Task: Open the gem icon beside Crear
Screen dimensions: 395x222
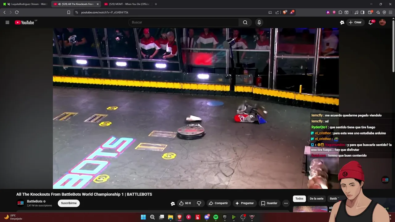Action: pos(342,22)
